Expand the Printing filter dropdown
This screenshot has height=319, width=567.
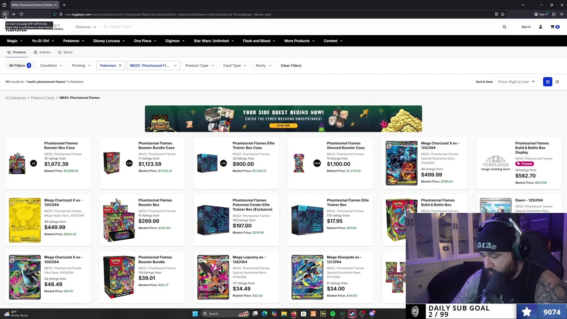[x=81, y=66]
